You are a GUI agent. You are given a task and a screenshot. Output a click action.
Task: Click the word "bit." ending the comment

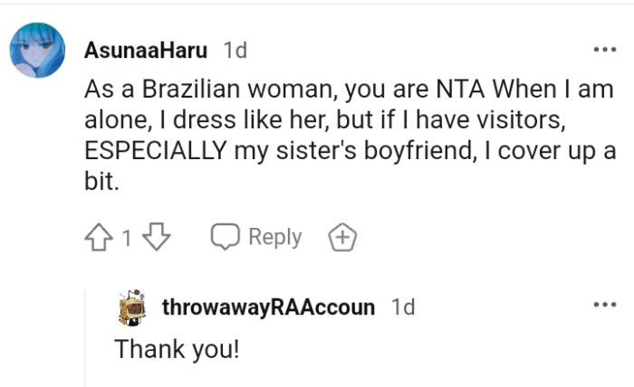[x=101, y=181]
